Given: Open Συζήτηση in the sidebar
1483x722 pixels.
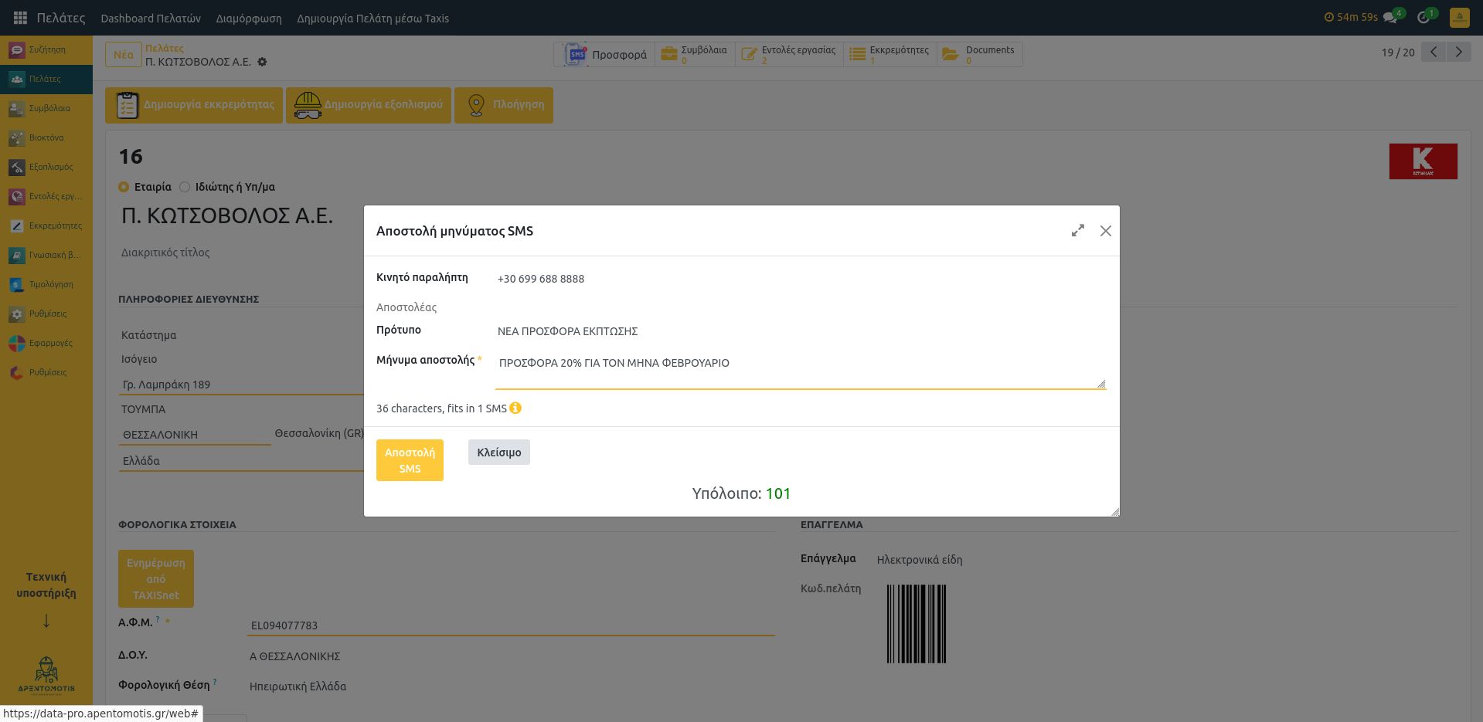Looking at the screenshot, I should coord(46,49).
